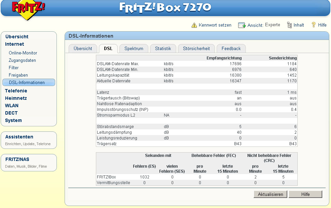
Task: Select DSL-Informationen in the sidebar
Action: 29,82
